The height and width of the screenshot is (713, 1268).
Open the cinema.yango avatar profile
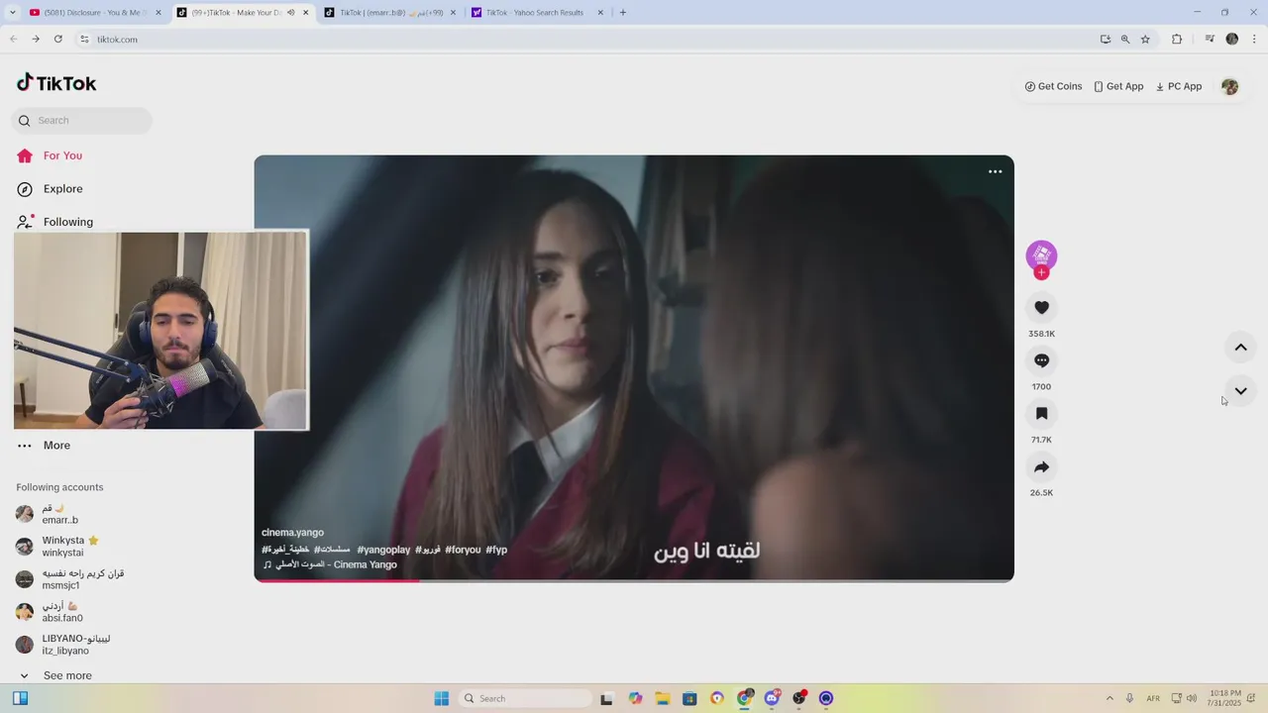coord(1041,255)
